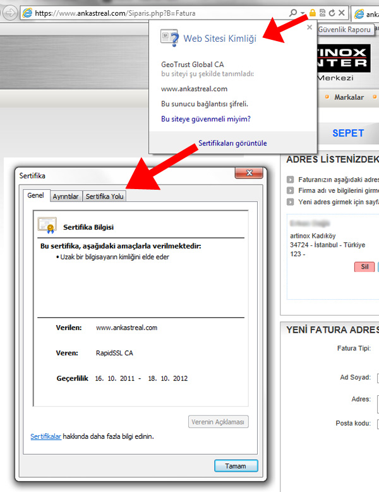Click the orange bullet before Markalar
This screenshot has height=492, width=379.
click(x=327, y=97)
